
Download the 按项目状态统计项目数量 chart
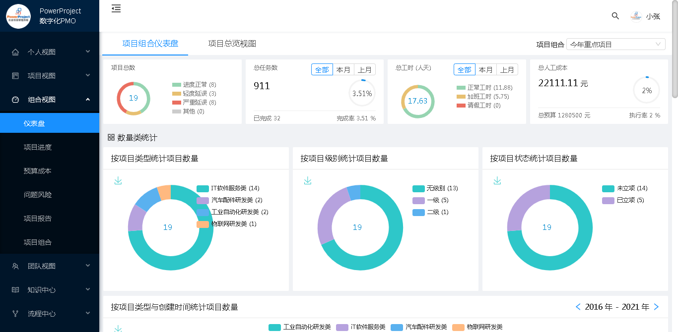[x=497, y=181]
